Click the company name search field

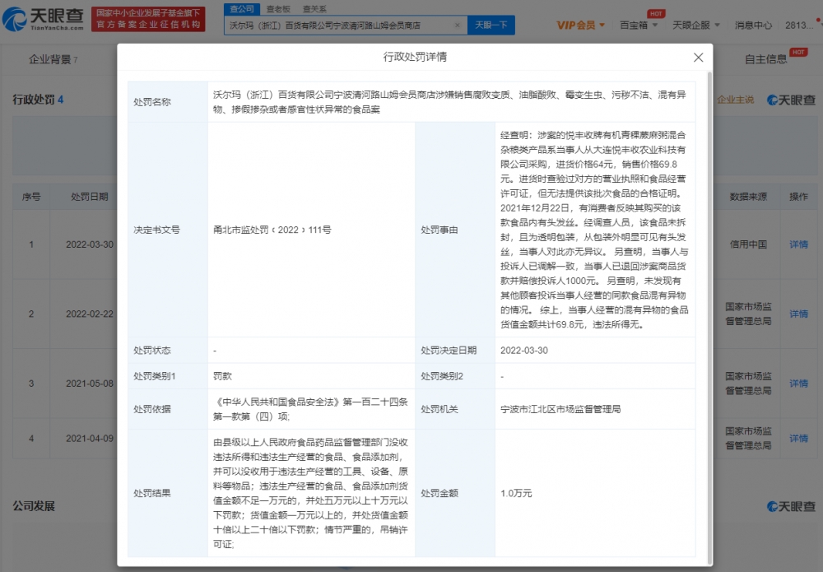(338, 26)
